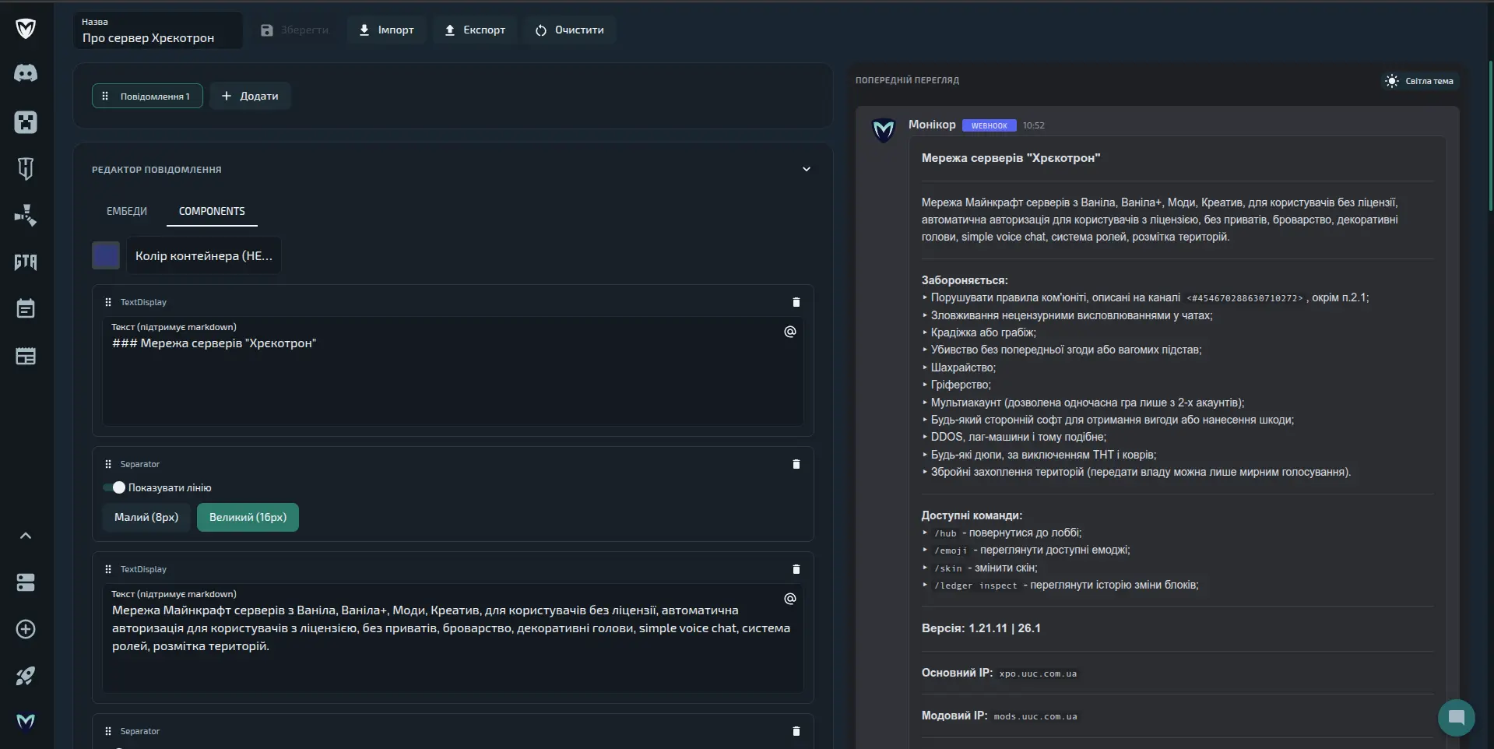Click the Монікор avatar in preview
The height and width of the screenshot is (749, 1494).
pos(884,130)
